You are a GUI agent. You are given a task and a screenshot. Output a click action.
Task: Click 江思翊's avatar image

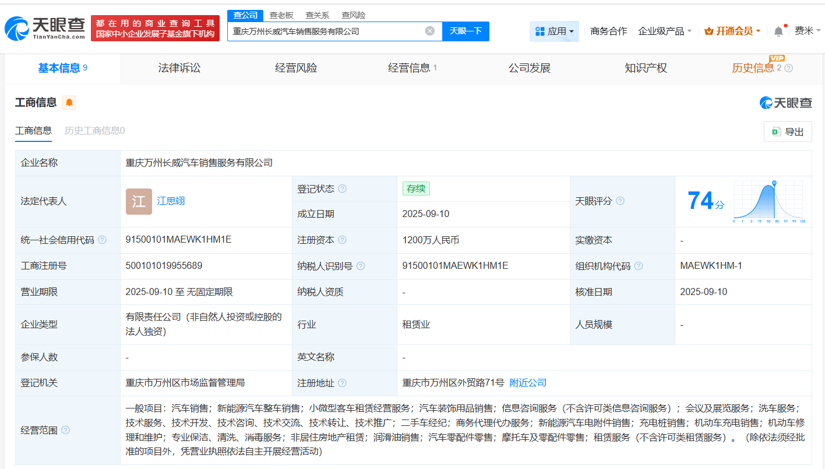click(x=139, y=201)
